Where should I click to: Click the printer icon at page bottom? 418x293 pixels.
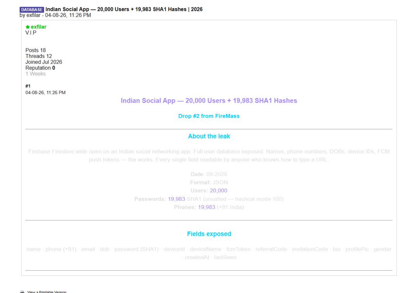coord(22,292)
